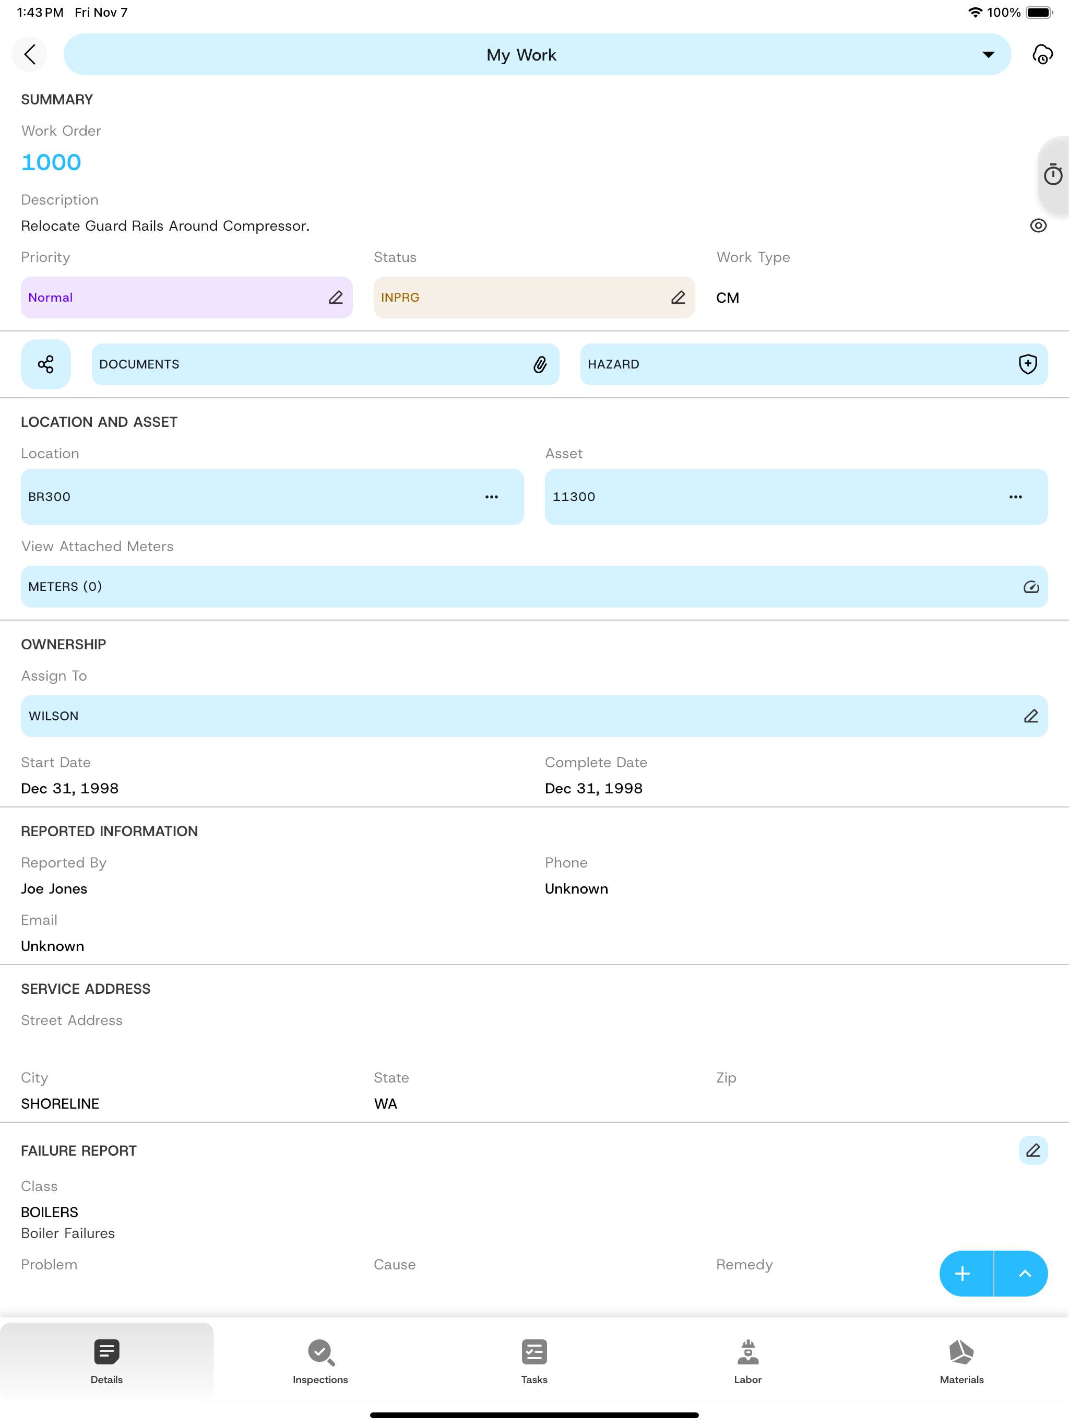Go back using the back arrow
Screen dimensions: 1069x1426
click(x=30, y=54)
